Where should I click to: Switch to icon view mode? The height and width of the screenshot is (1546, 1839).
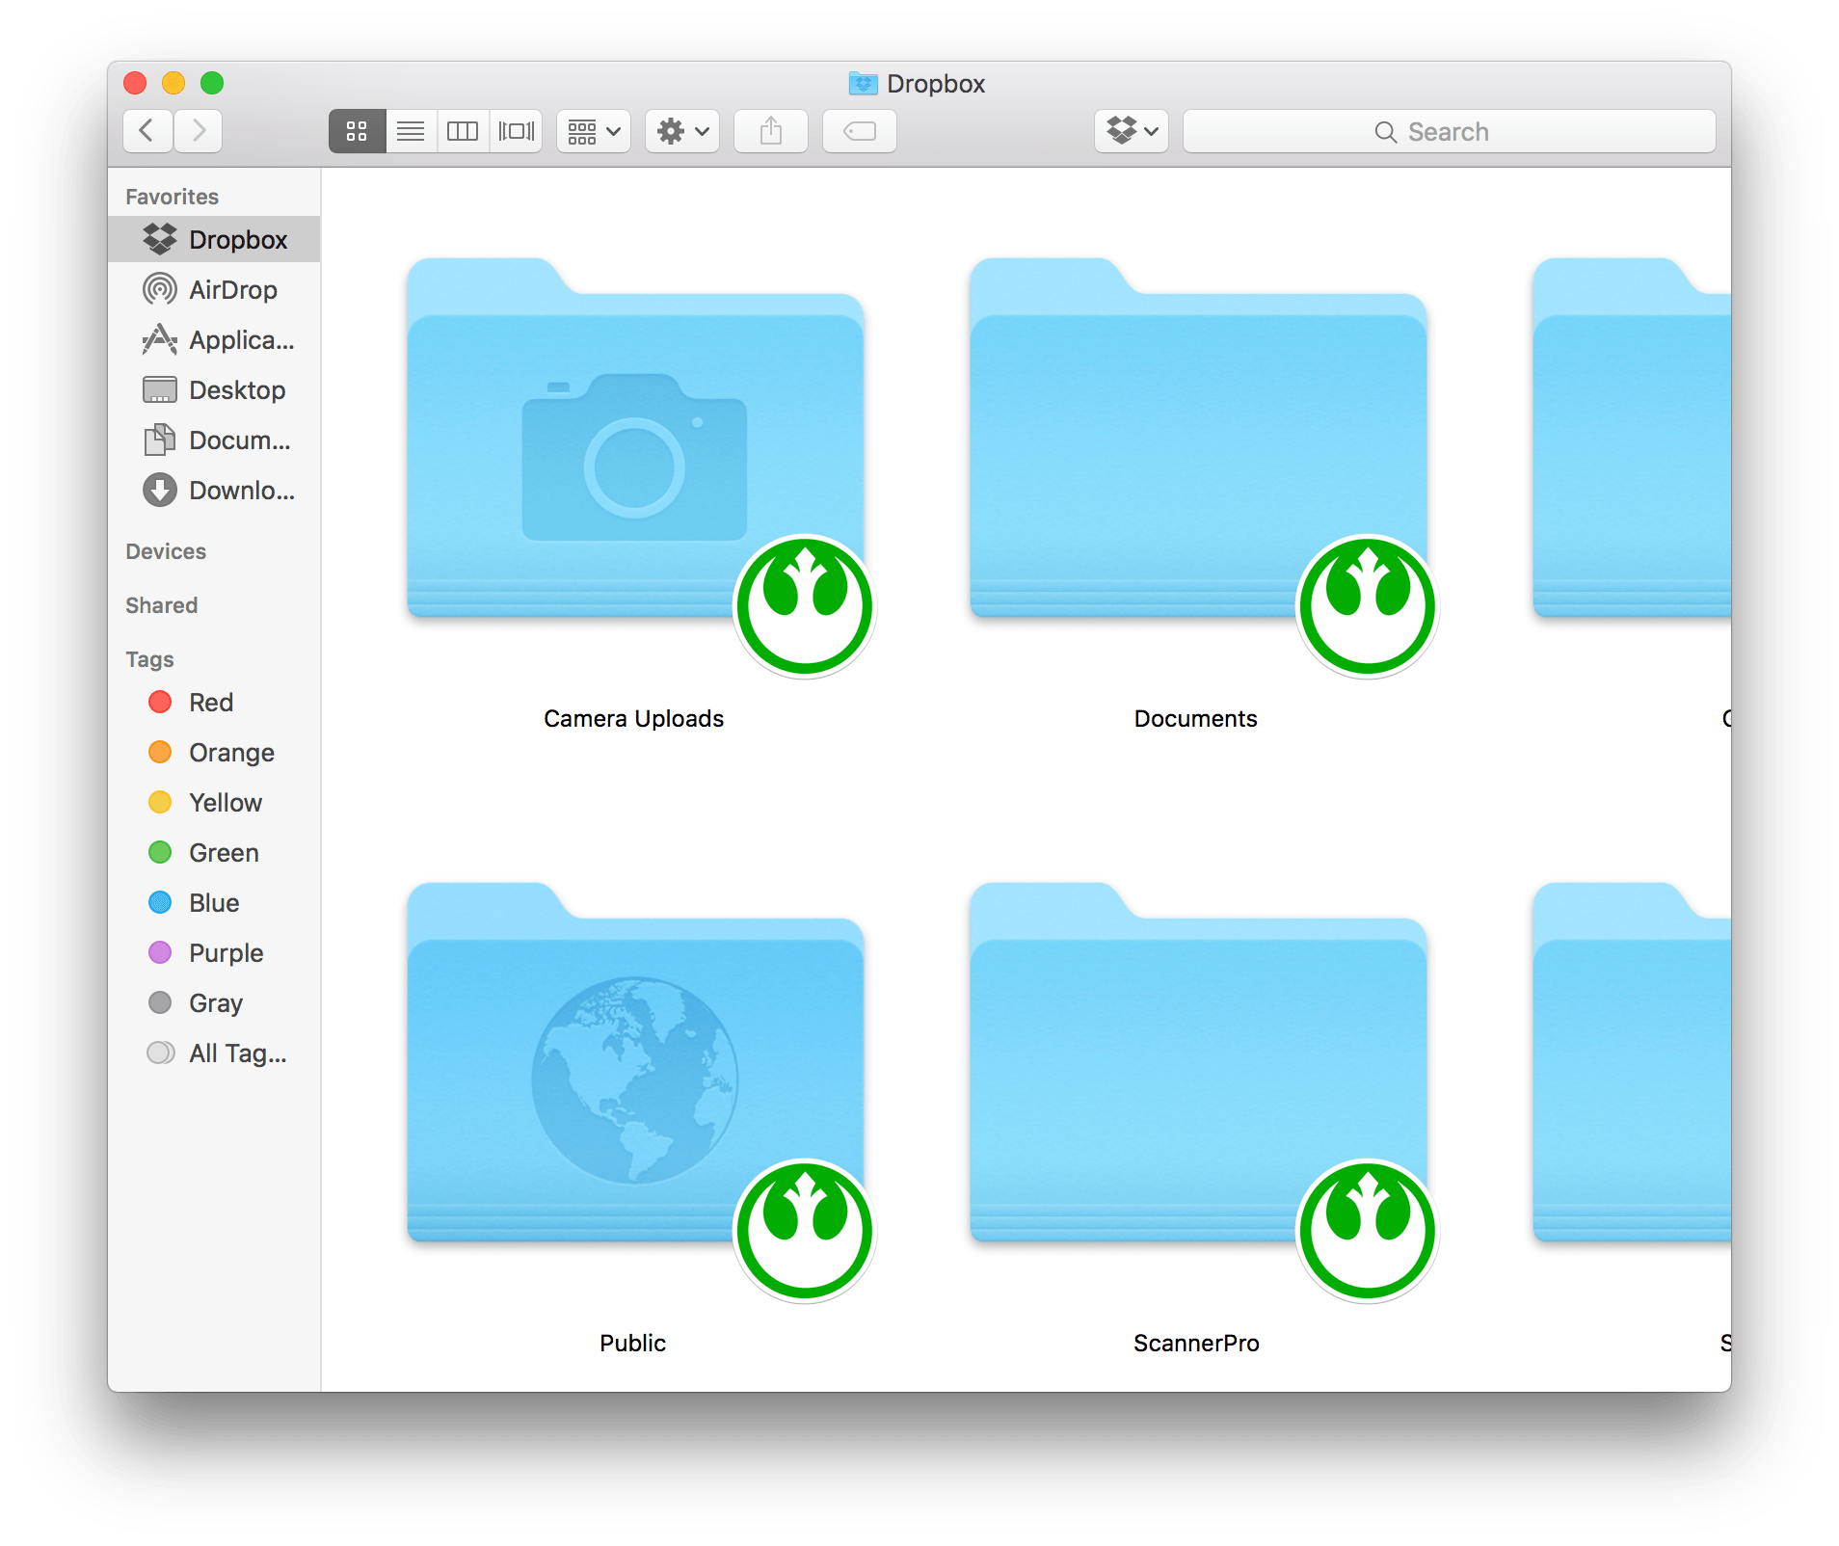[x=357, y=131]
